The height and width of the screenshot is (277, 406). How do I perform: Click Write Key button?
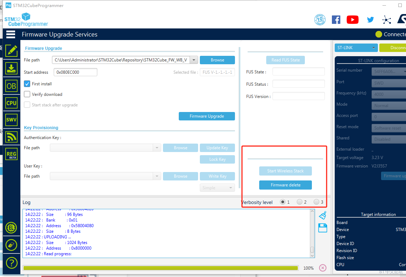pyautogui.click(x=217, y=176)
